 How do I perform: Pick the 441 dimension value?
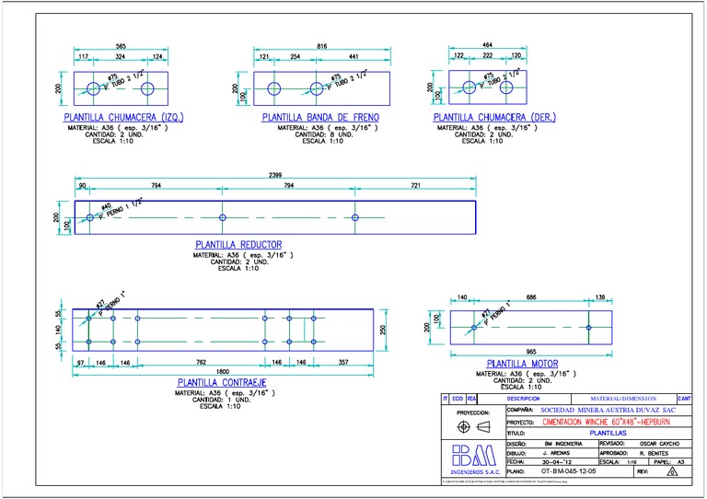coord(353,56)
